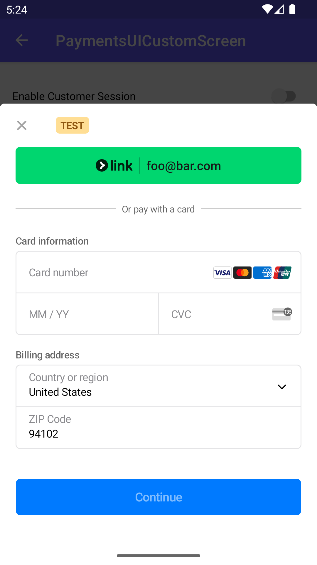Tap the battery status icon
Viewport: 317px width, 565px height.
pyautogui.click(x=292, y=9)
